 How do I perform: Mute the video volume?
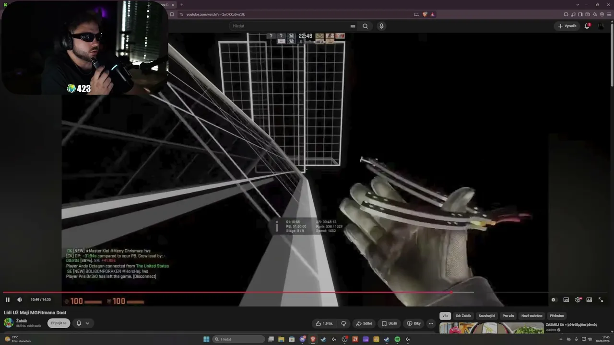tap(20, 299)
